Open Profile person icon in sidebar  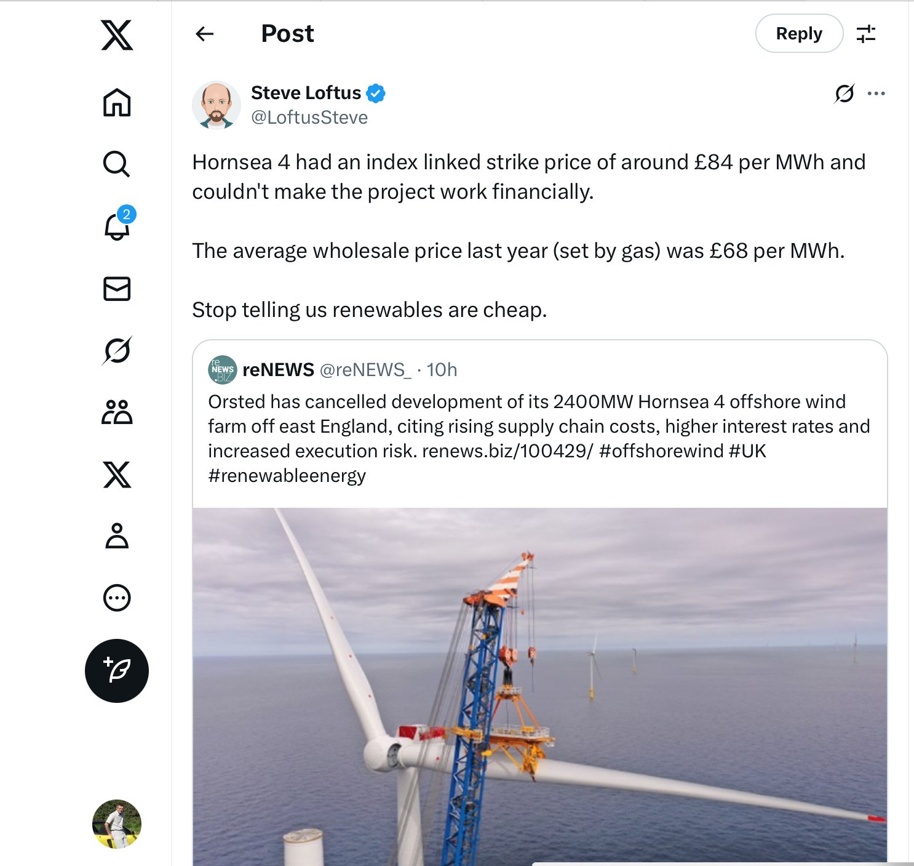117,535
